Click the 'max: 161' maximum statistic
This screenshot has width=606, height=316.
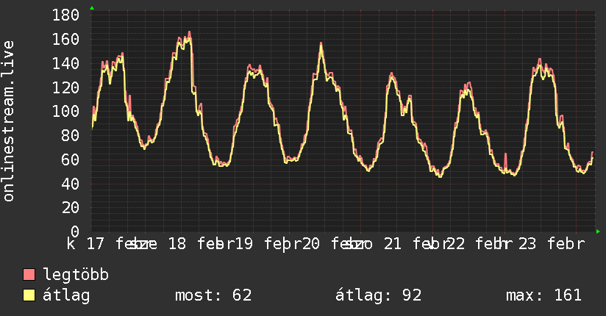(543, 296)
